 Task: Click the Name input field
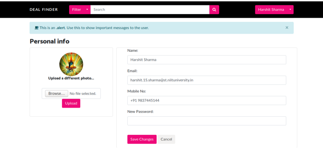tap(206, 60)
